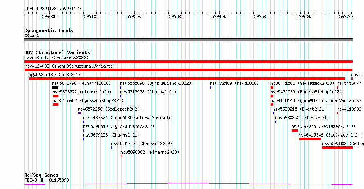Click the nsv6406117 (Sedlazeck2020) variant label
The width and height of the screenshot is (364, 189).
56,57
